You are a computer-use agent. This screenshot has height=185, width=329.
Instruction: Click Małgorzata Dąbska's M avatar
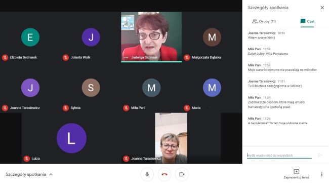[212, 37]
